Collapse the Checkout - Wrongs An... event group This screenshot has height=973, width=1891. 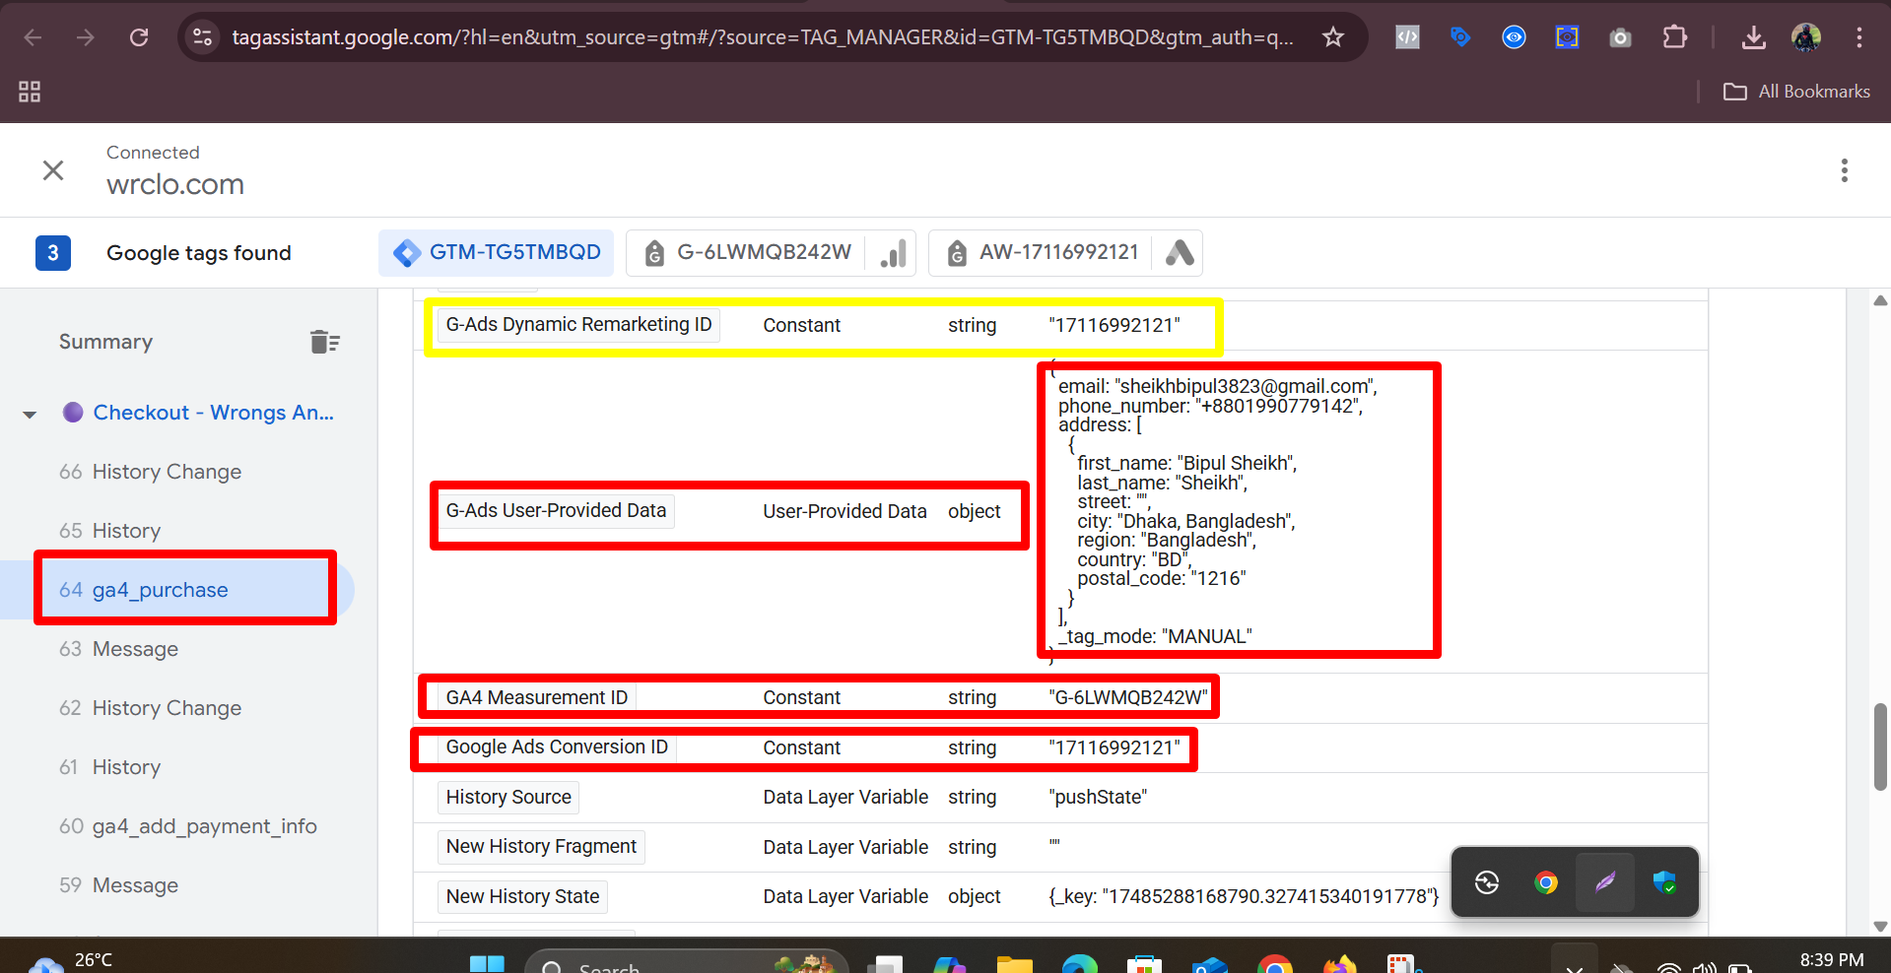pyautogui.click(x=30, y=413)
